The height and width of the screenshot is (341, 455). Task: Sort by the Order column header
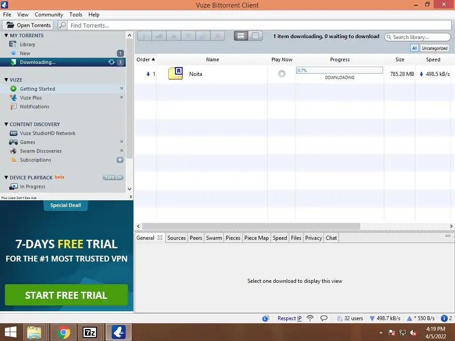pos(146,59)
